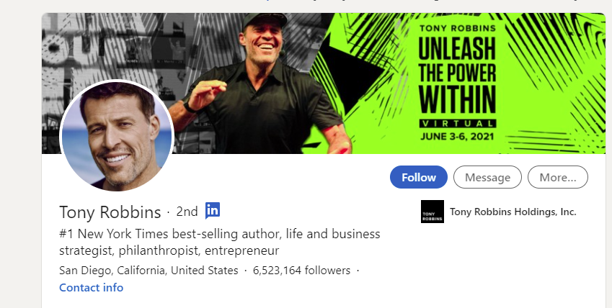
Task: Click the 2nd degree connection label
Action: [x=187, y=212]
